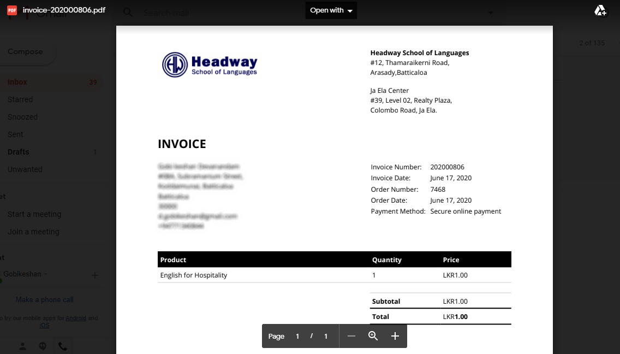Image resolution: width=620 pixels, height=354 pixels.
Task: Click the Ja Ela Center address line
Action: 390,91
